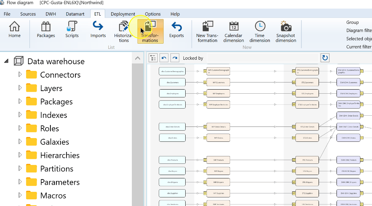Open the Transformations list icon

150,31
